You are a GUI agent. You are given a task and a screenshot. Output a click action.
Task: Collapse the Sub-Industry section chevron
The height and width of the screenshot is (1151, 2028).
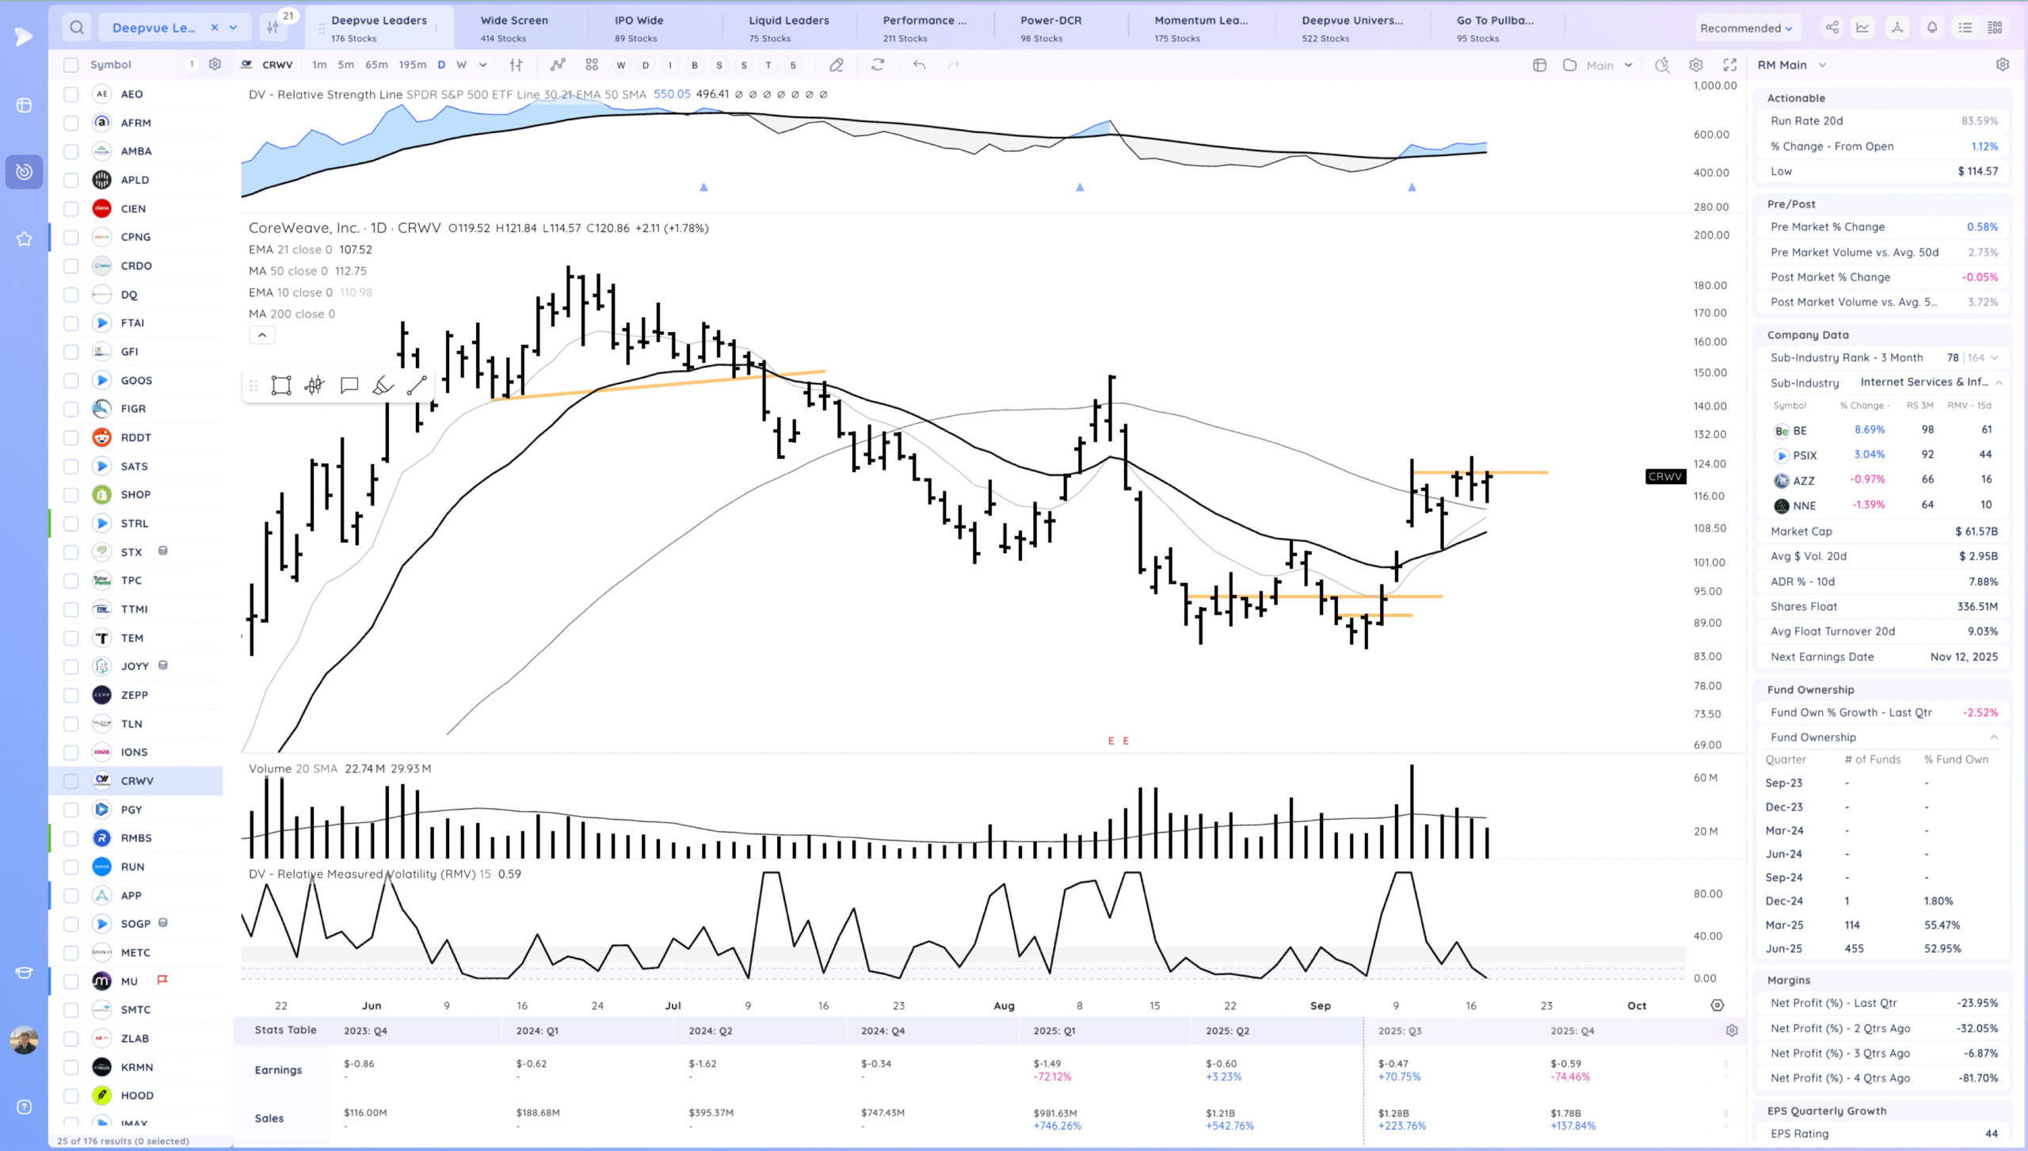click(1999, 383)
